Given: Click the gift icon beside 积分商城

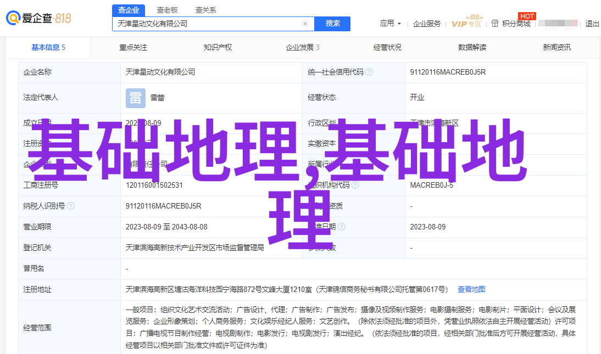Looking at the screenshot, I should point(495,24).
